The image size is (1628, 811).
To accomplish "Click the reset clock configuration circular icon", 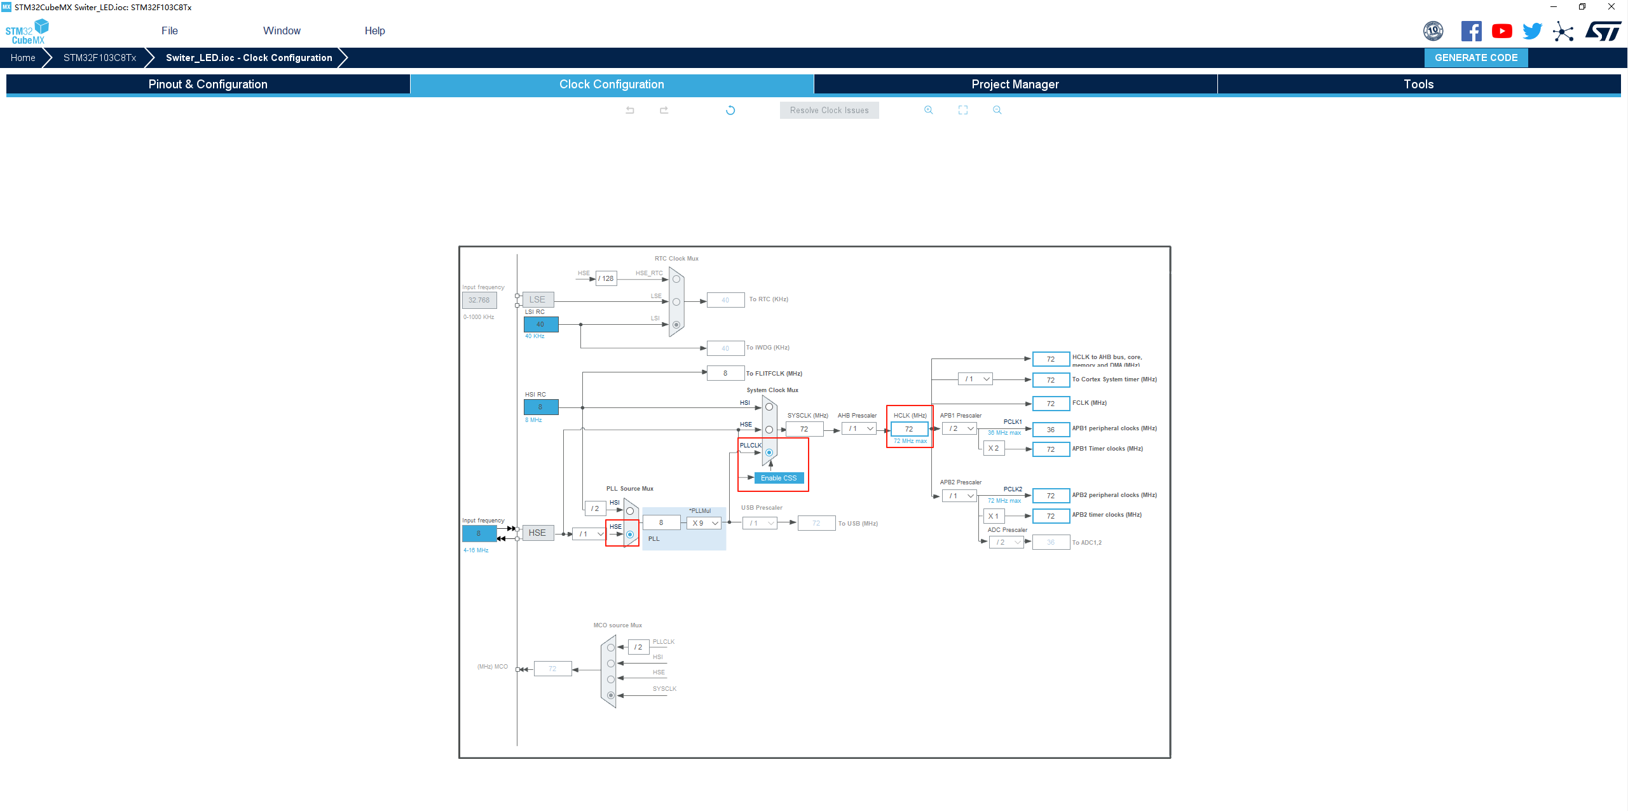I will pyautogui.click(x=730, y=110).
